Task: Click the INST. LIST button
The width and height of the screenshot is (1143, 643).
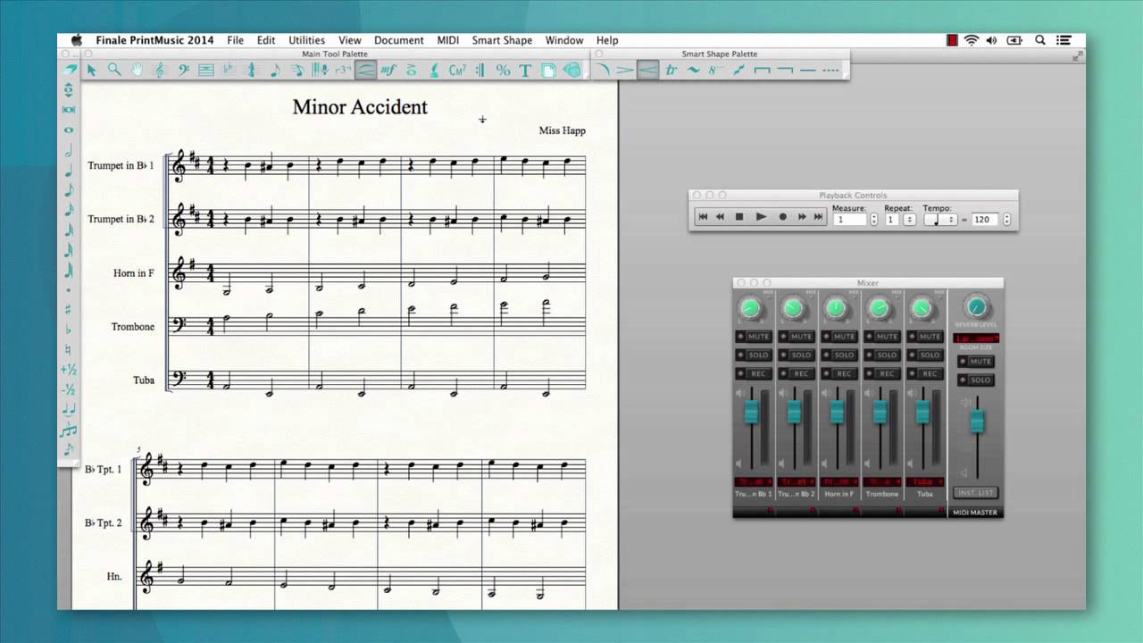Action: pos(975,492)
